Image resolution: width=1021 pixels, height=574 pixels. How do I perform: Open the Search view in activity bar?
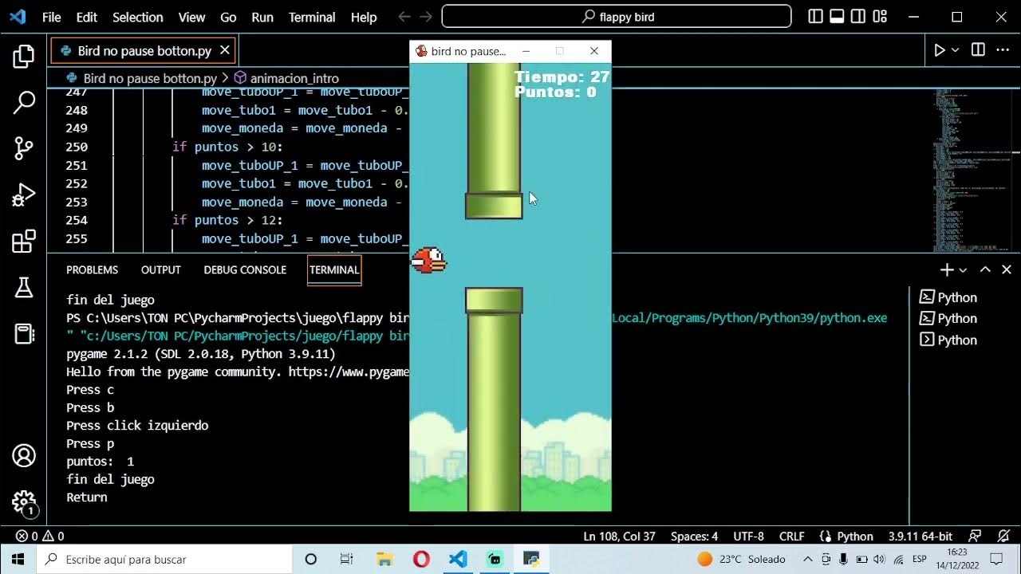[x=24, y=102]
